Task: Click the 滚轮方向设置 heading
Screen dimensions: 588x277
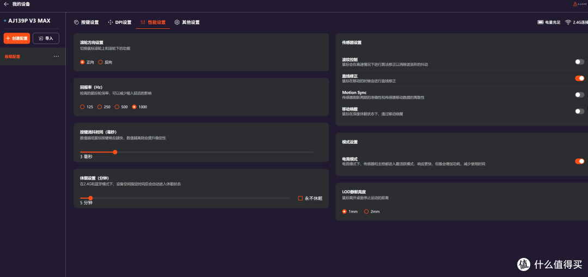Action: coord(91,42)
